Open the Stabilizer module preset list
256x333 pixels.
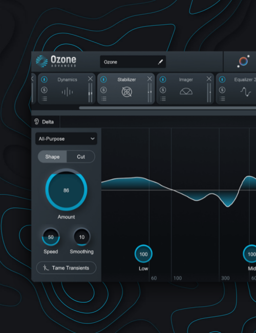click(104, 98)
